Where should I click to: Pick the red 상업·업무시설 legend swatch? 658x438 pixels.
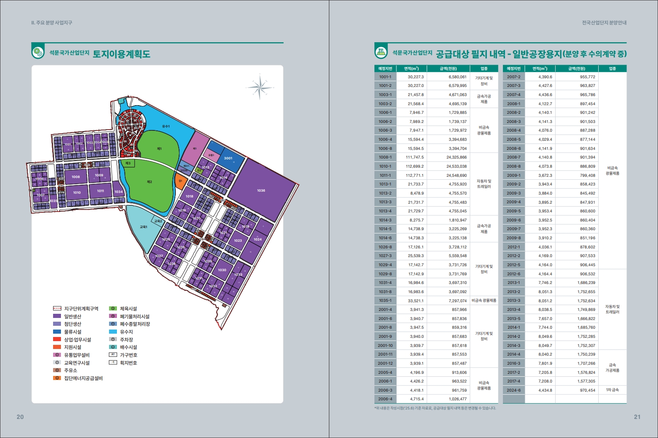click(57, 339)
